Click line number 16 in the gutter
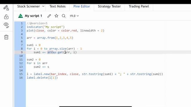Screen dimensions: 191x107 coord(21,78)
